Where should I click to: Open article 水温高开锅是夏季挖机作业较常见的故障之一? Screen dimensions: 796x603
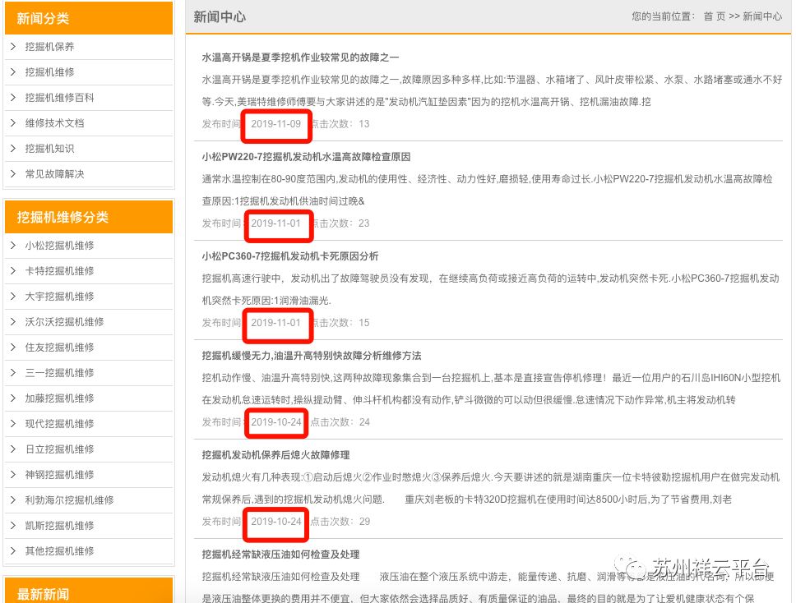pos(300,58)
